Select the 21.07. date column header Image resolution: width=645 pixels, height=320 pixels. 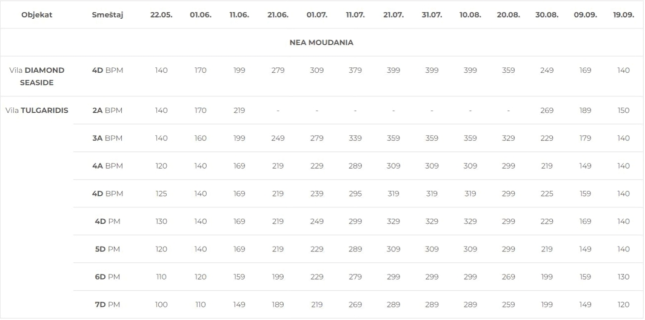[x=393, y=15]
